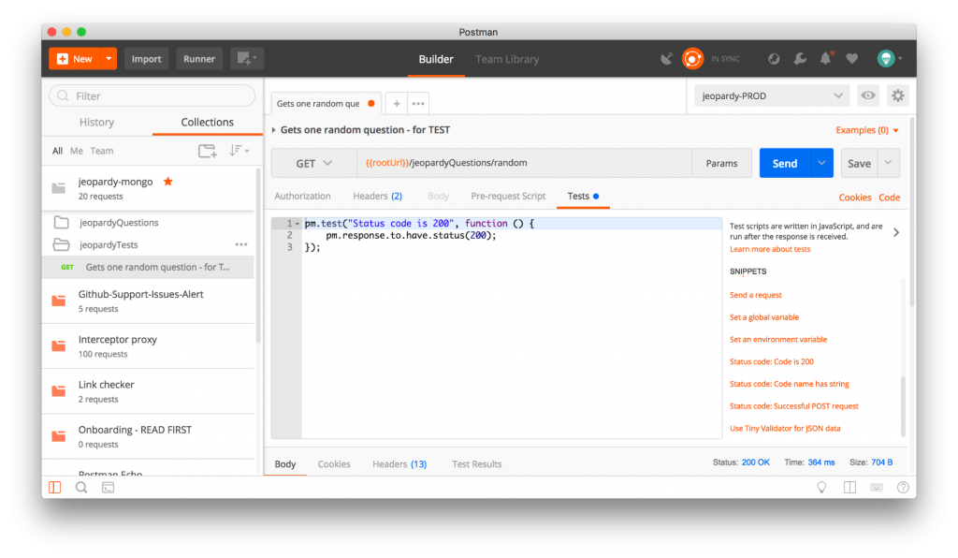This screenshot has width=958, height=558.
Task: Open the collection sort options
Action: click(x=239, y=151)
